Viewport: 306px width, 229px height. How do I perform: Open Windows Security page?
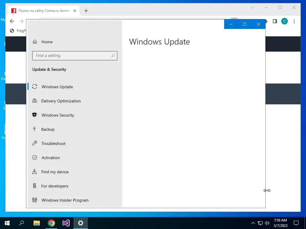pyautogui.click(x=75, y=115)
